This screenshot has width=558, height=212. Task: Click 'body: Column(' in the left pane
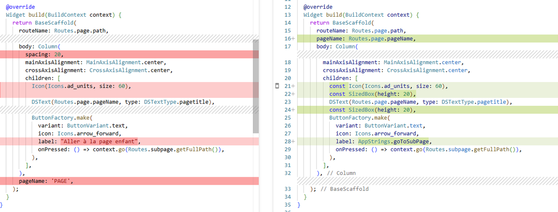[x=39, y=46]
